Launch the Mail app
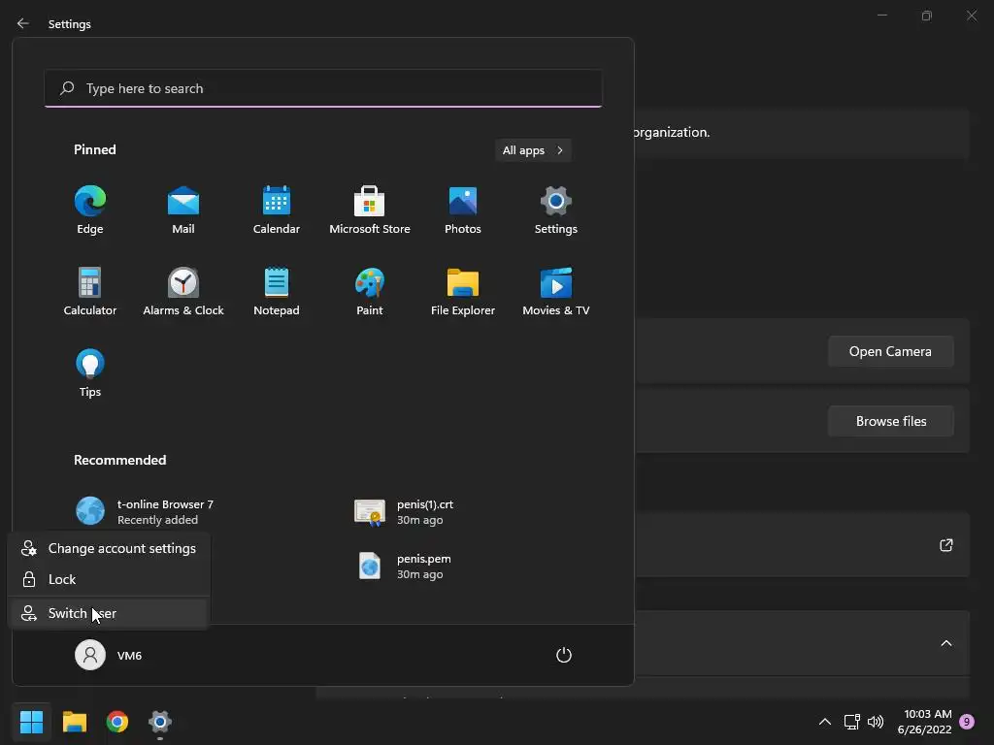This screenshot has height=745, width=994. pos(183,211)
